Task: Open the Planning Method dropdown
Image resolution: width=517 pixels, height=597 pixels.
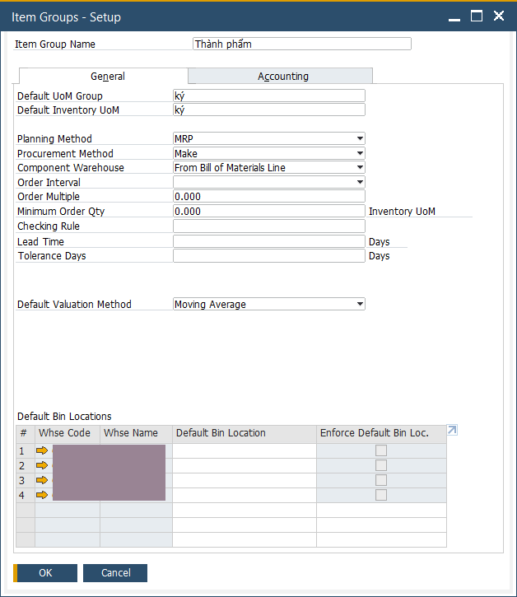Action: [360, 138]
